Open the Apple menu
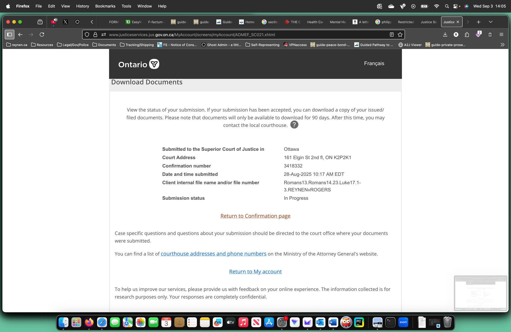The height and width of the screenshot is (332, 511). pos(8,6)
